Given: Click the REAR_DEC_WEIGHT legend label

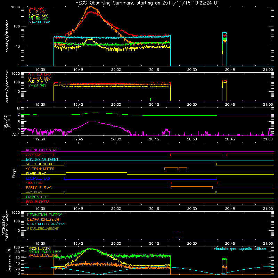Looking at the screenshot, I should 43,229.
